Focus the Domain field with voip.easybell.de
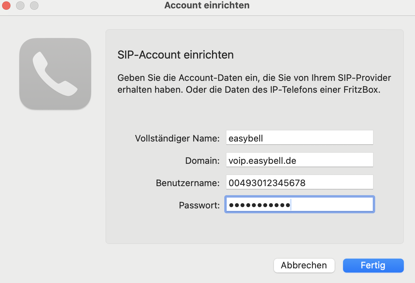The width and height of the screenshot is (415, 283). tap(299, 161)
